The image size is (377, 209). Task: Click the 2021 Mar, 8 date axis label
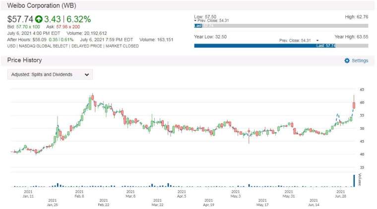[130, 194]
